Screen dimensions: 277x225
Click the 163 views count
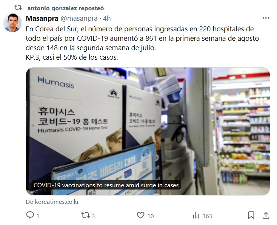(x=207, y=216)
